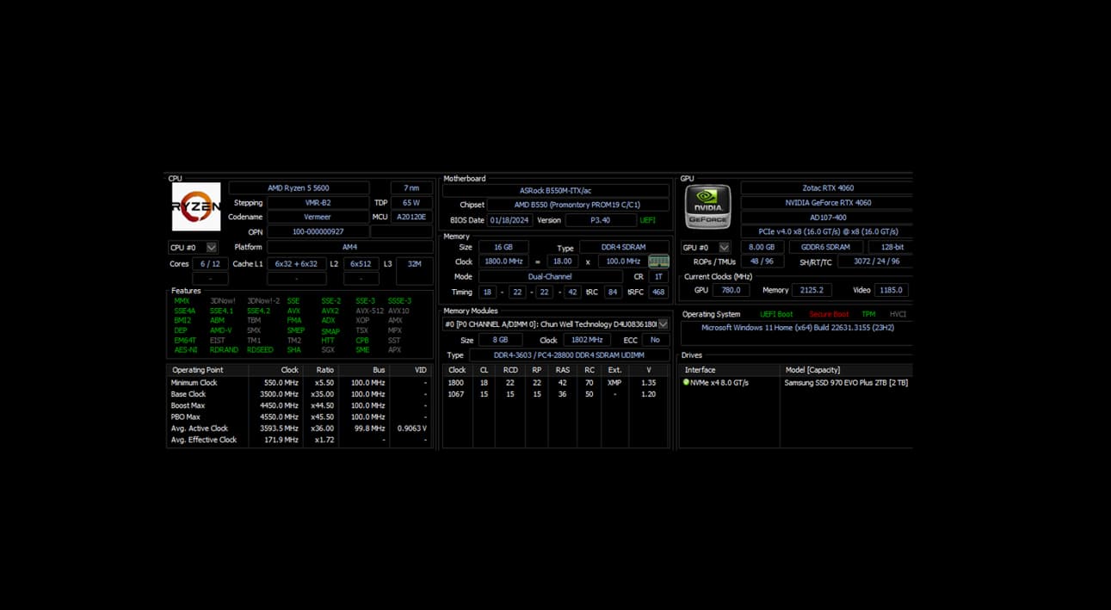Click the HVCI status label
The image size is (1111, 610).
[x=898, y=315]
